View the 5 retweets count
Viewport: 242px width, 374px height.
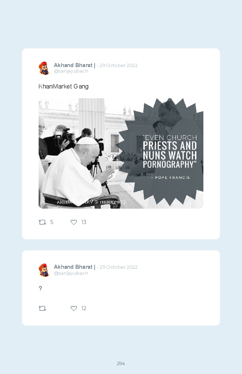(x=52, y=222)
